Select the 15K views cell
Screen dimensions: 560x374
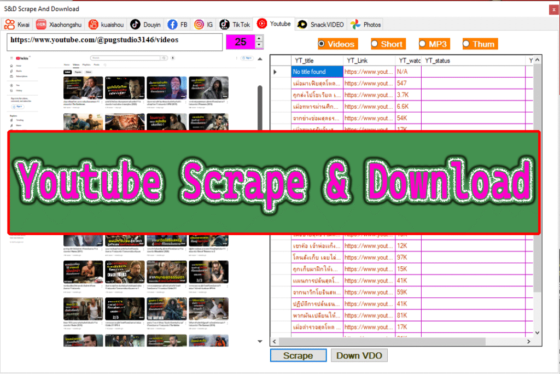pos(408,269)
